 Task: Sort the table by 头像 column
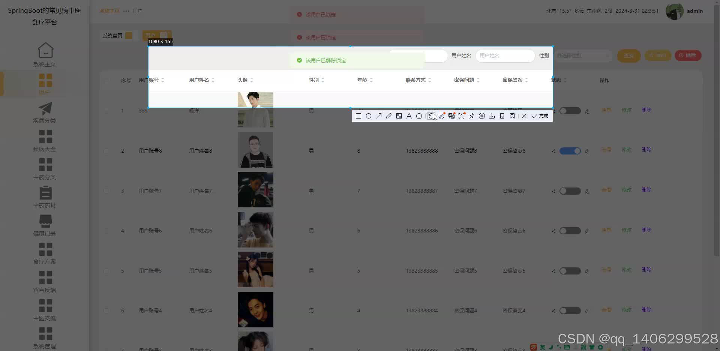(x=252, y=80)
